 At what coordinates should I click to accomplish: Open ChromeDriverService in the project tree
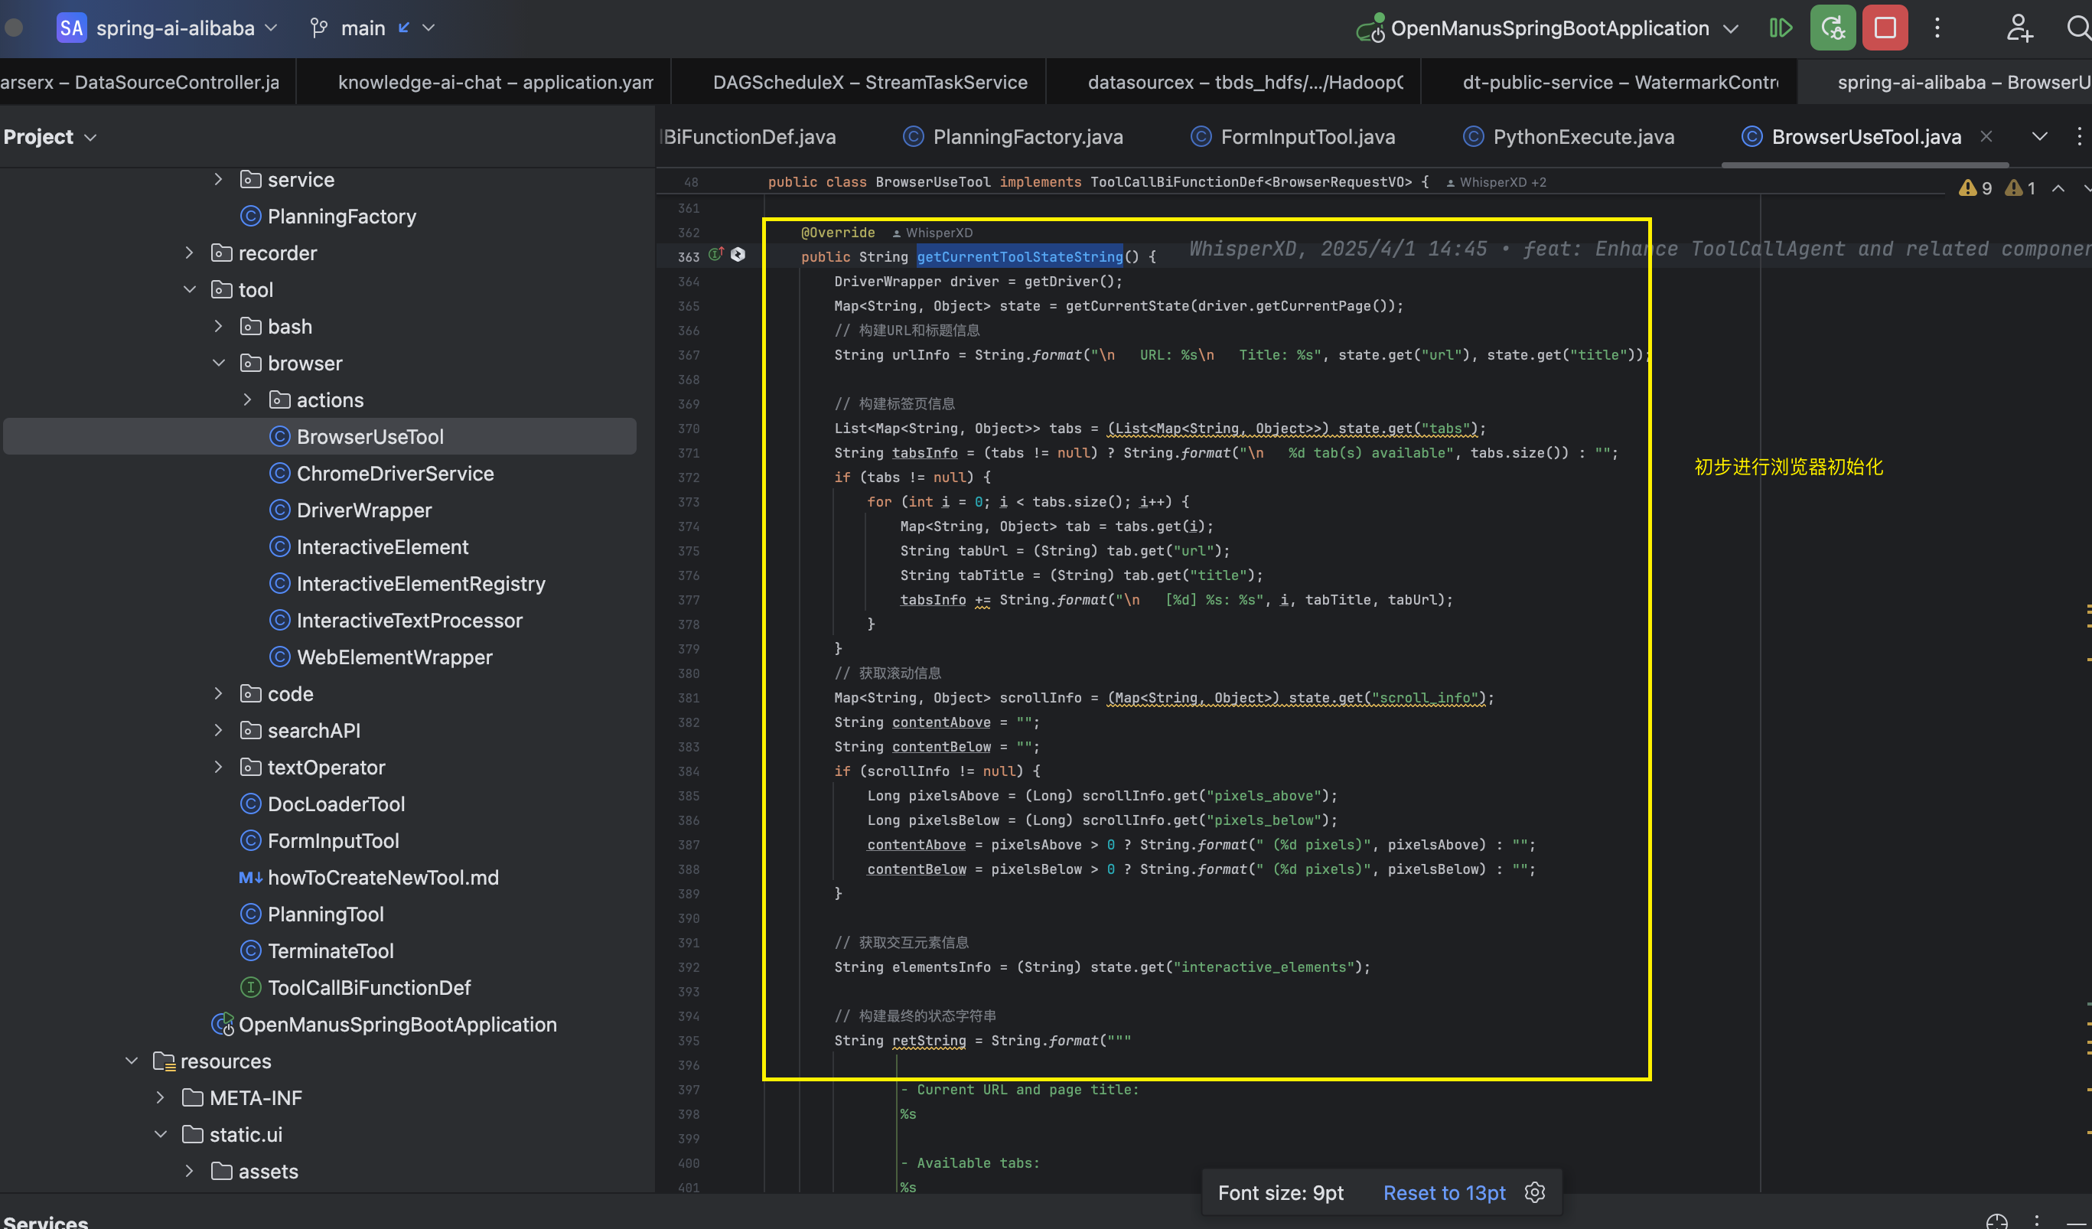coord(394,474)
